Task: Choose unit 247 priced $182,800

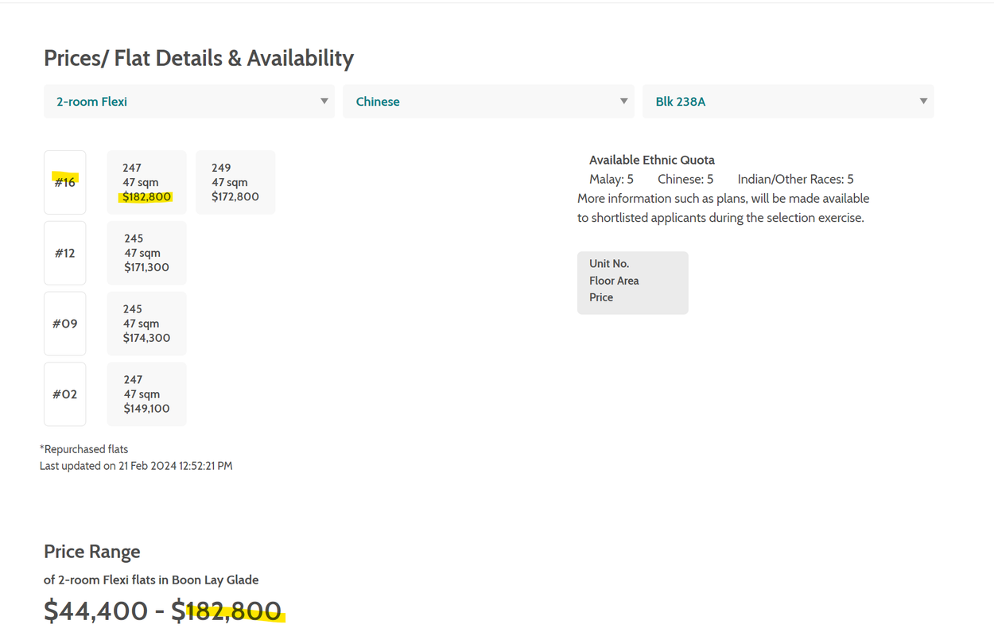Action: pyautogui.click(x=147, y=182)
